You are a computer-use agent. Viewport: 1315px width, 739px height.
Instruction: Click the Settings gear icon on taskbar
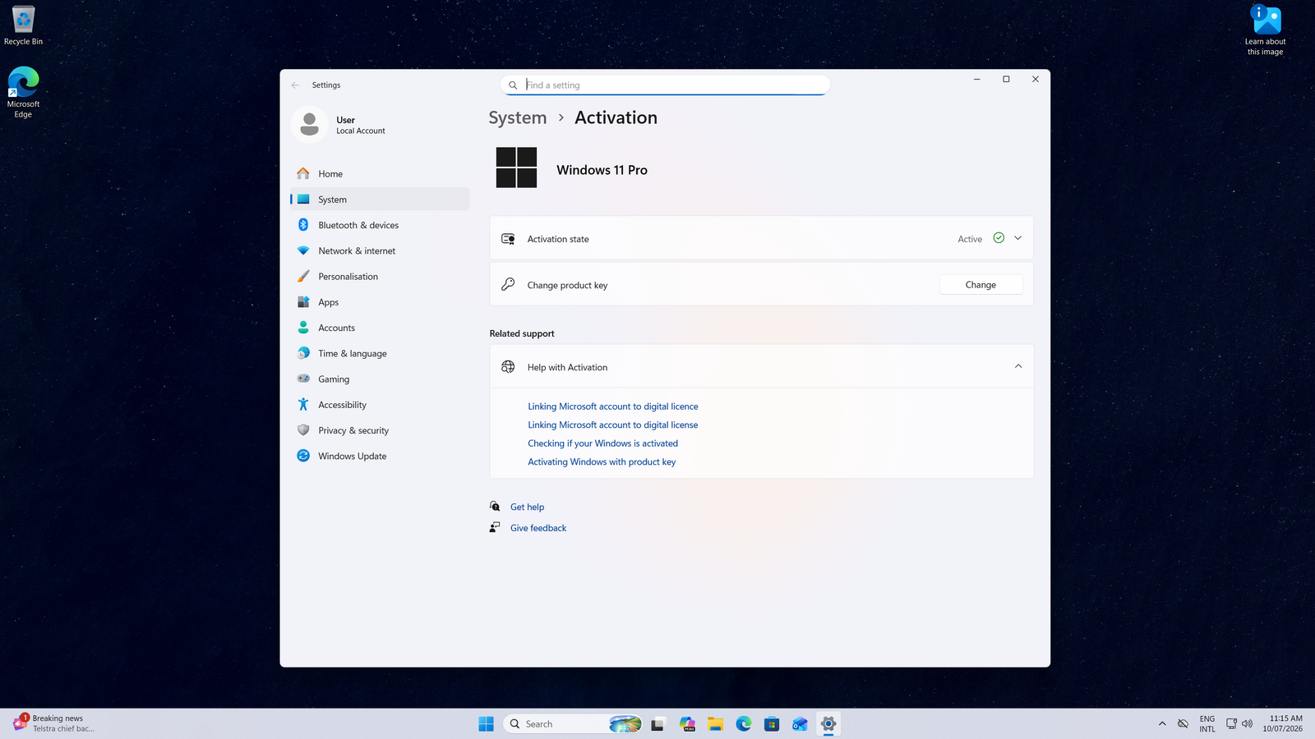tap(828, 723)
